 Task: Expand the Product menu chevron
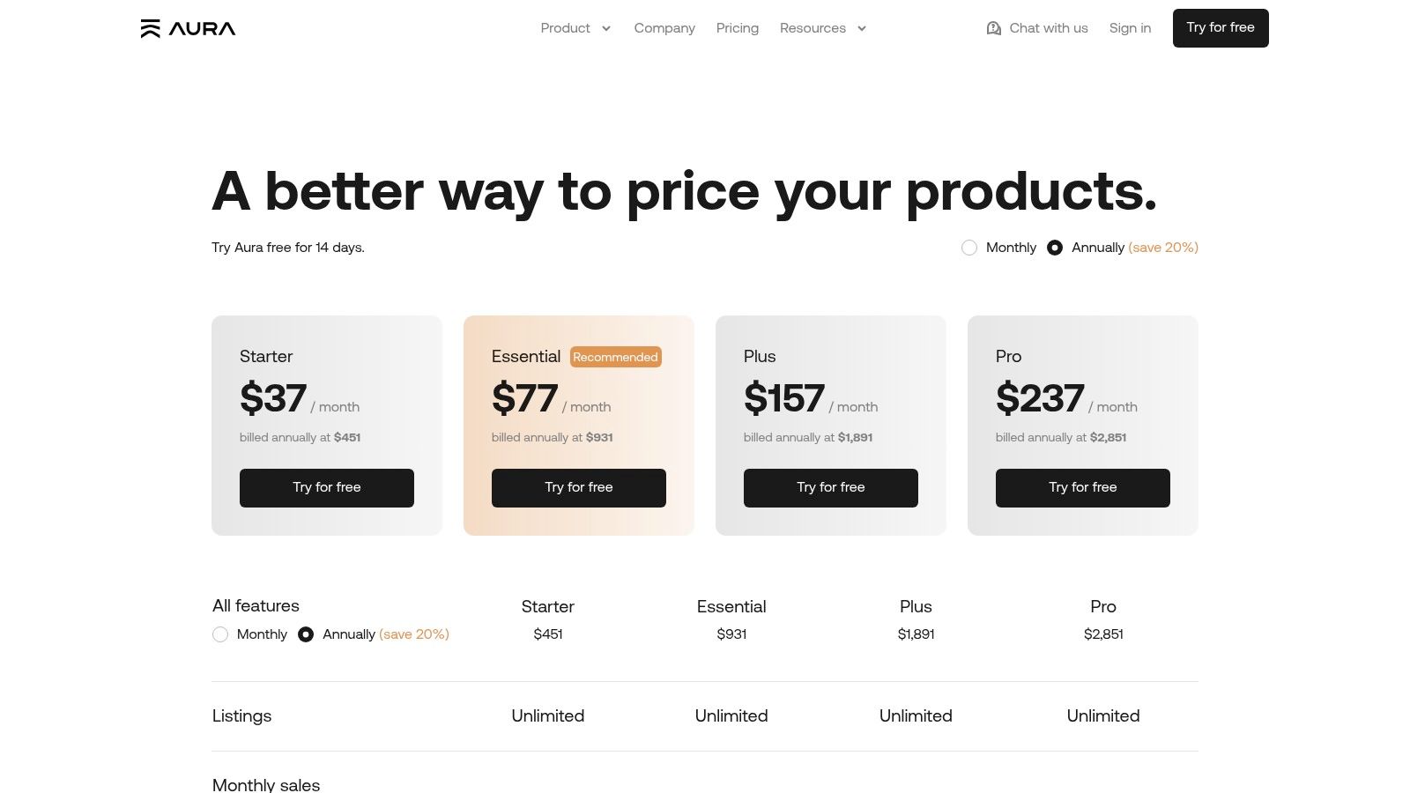pos(606,28)
